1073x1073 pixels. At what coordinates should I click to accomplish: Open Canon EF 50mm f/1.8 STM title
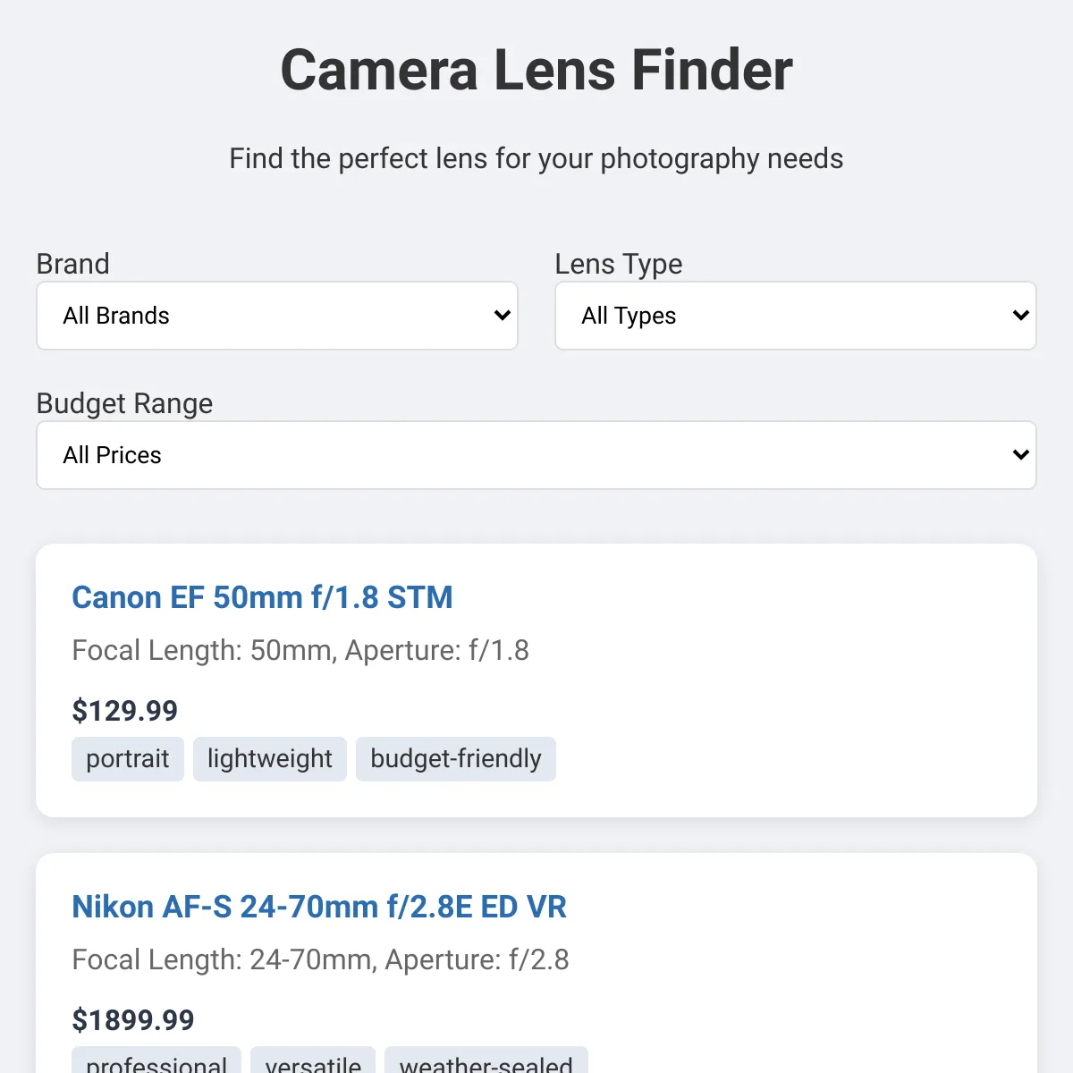(262, 597)
